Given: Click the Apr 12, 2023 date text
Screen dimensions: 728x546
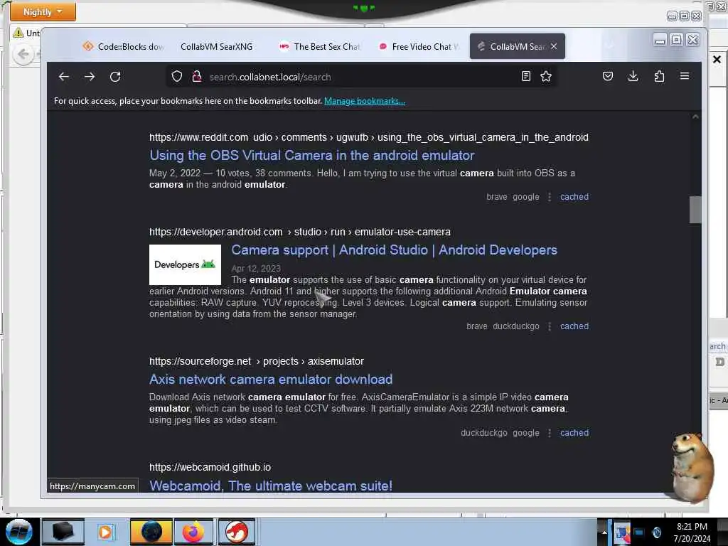Looking at the screenshot, I should (x=256, y=268).
